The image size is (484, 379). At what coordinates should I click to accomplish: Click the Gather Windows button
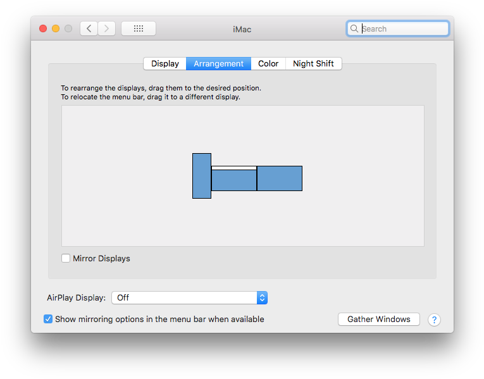point(379,319)
